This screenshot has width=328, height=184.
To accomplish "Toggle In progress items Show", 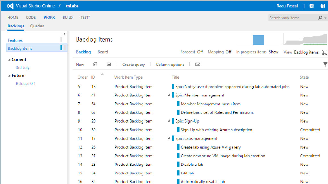I will point(274,52).
